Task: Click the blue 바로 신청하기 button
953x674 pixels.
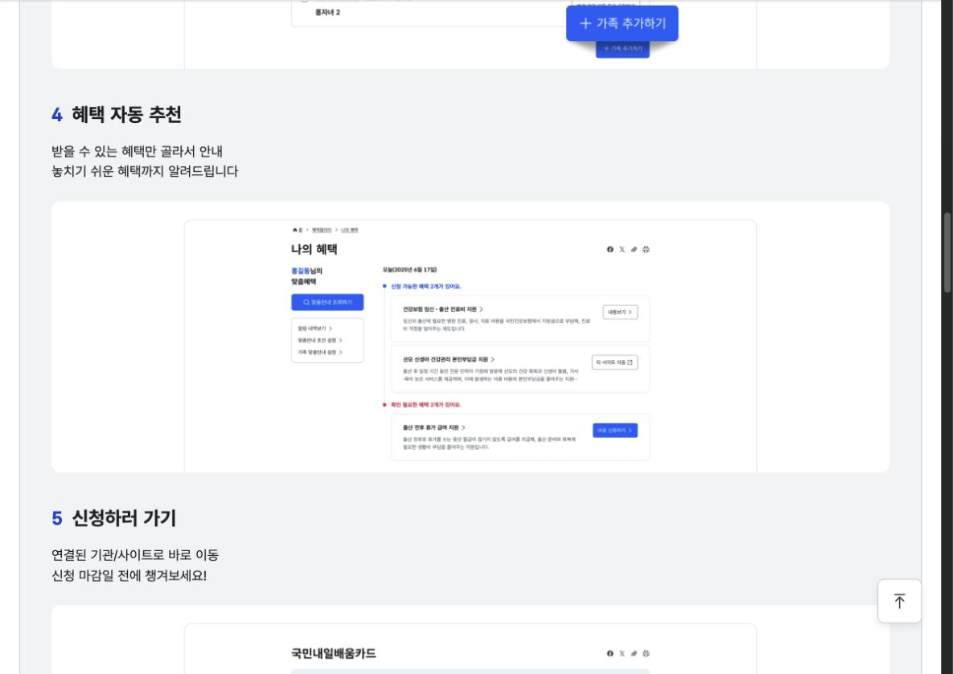Action: click(615, 431)
